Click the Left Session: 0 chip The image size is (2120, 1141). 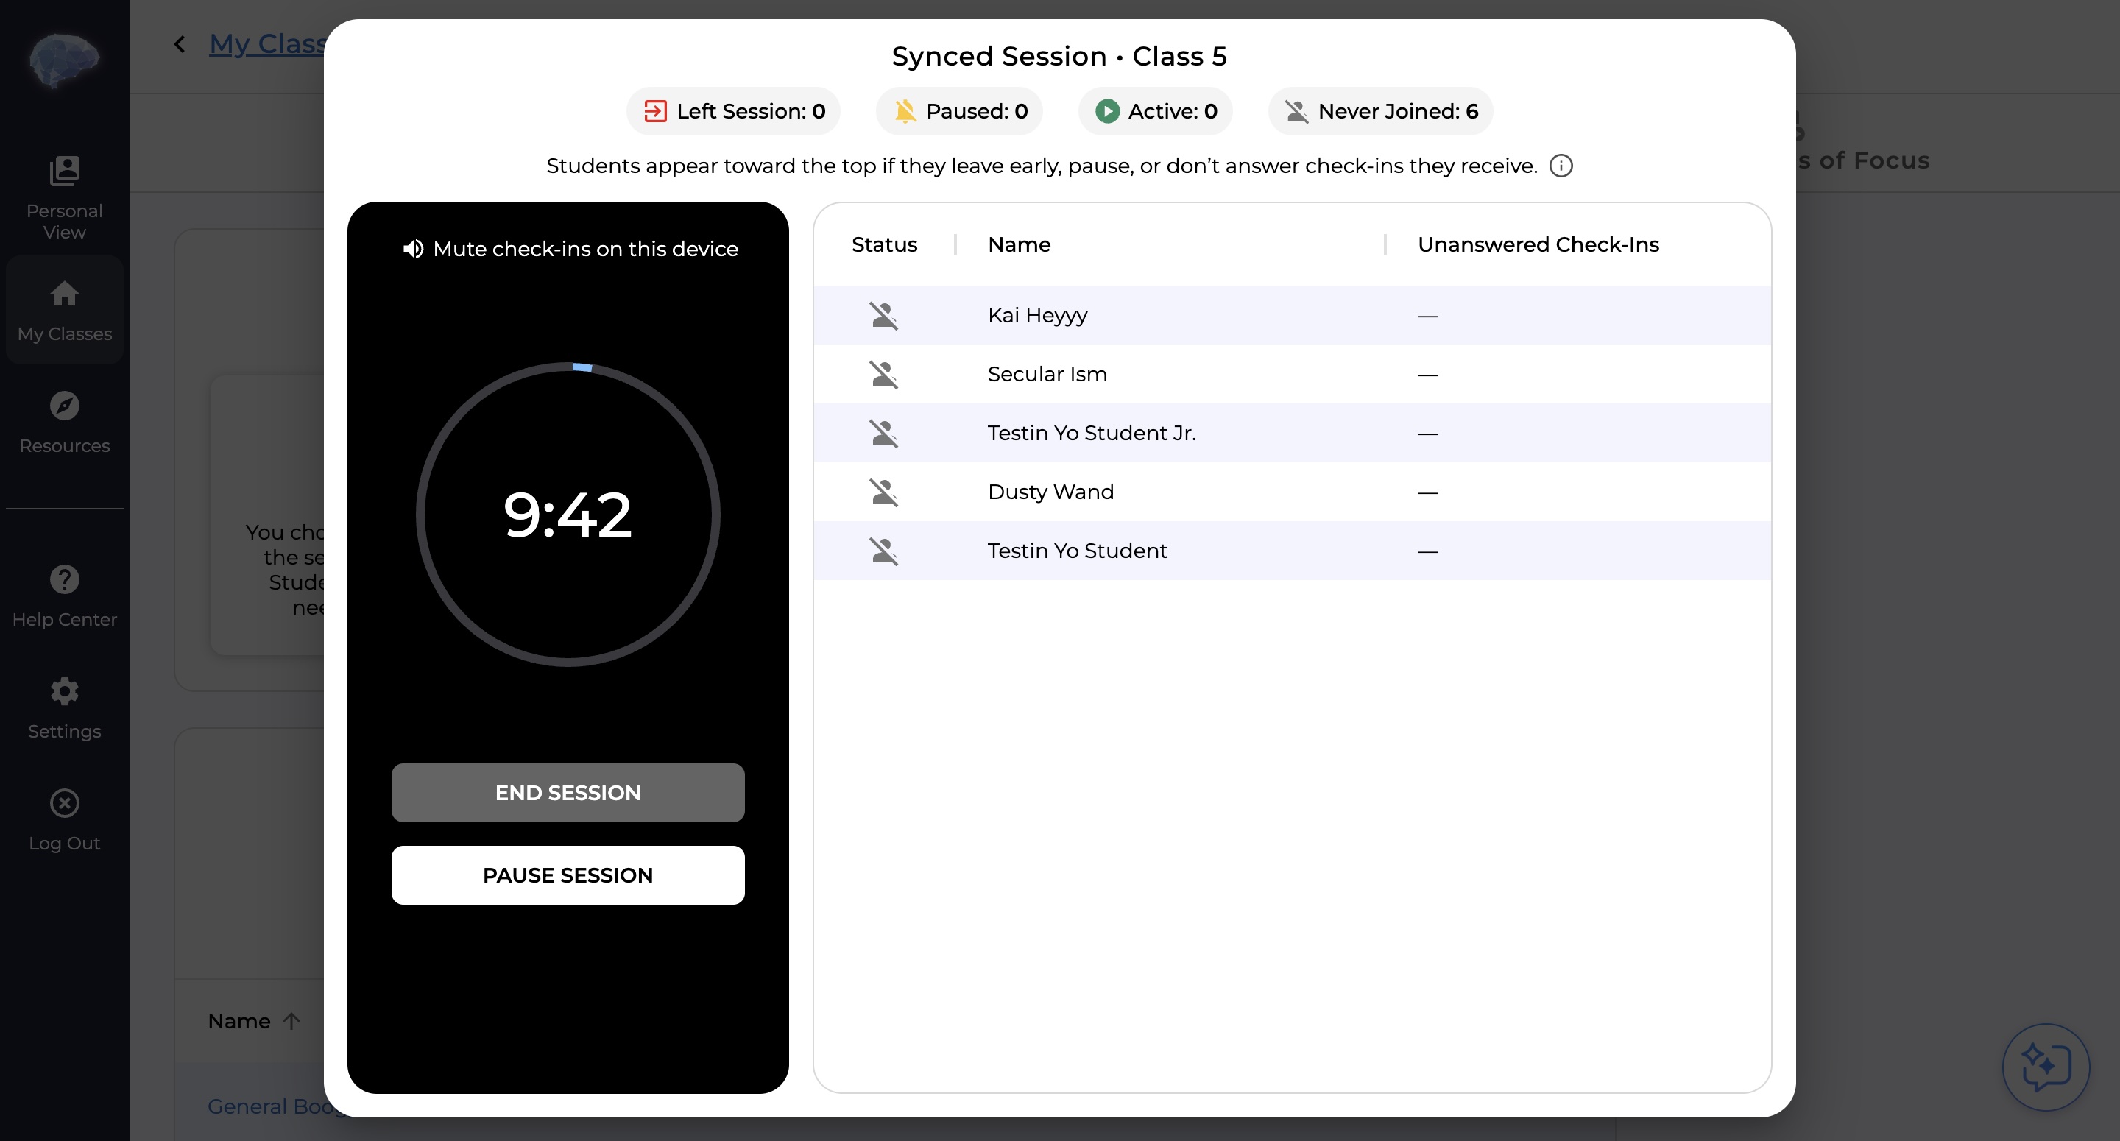[733, 111]
